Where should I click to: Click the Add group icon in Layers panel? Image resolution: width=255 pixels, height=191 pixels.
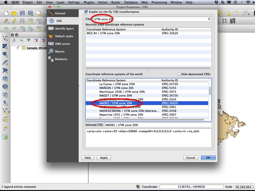[14, 41]
